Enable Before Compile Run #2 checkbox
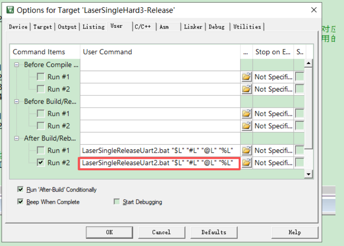Image resolution: width=344 pixels, height=246 pixels. point(41,89)
